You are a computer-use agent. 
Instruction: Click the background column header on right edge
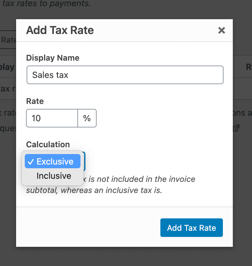pos(248,66)
